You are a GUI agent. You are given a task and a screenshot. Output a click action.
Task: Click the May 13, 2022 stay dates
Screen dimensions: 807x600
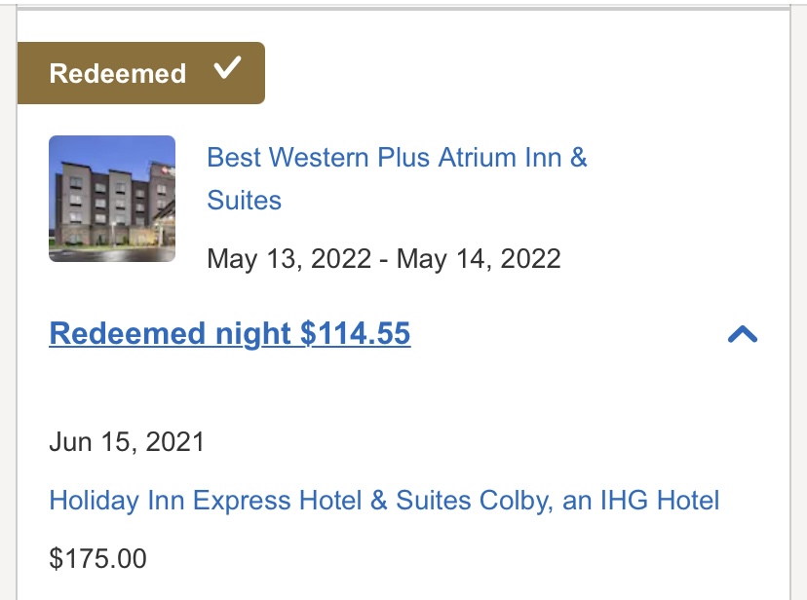point(384,259)
